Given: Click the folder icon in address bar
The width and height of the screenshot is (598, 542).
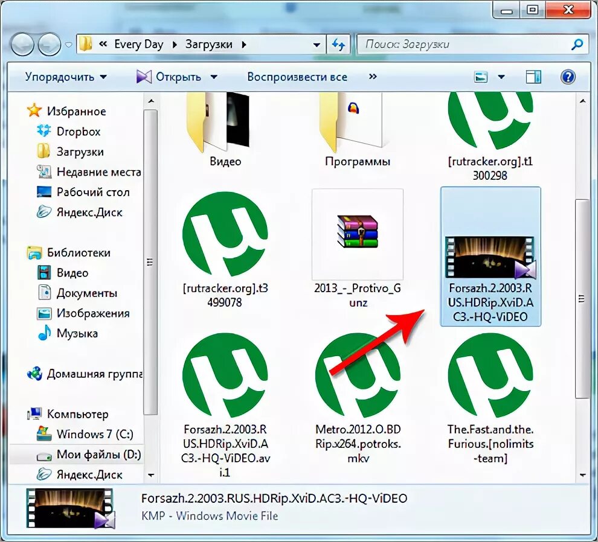Looking at the screenshot, I should click(x=85, y=44).
